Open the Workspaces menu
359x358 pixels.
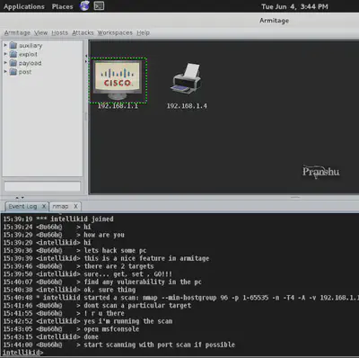pyautogui.click(x=115, y=32)
